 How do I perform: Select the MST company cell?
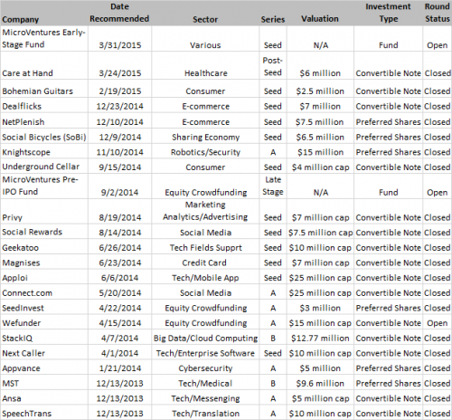[x=44, y=383]
